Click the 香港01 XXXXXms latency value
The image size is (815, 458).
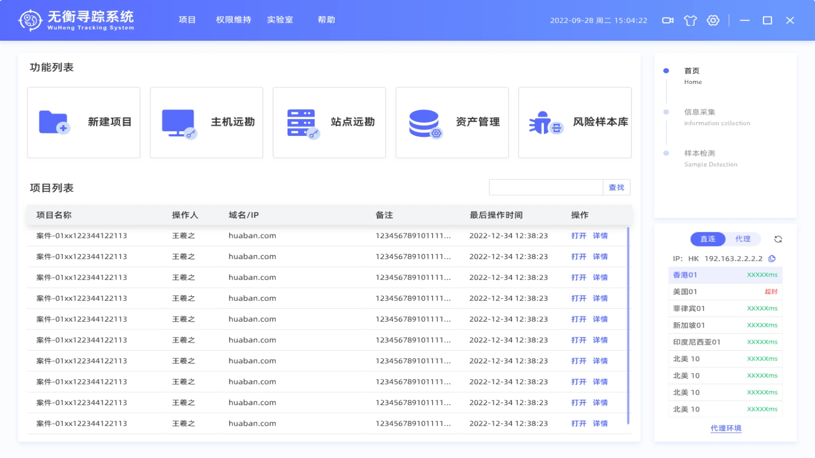click(762, 275)
